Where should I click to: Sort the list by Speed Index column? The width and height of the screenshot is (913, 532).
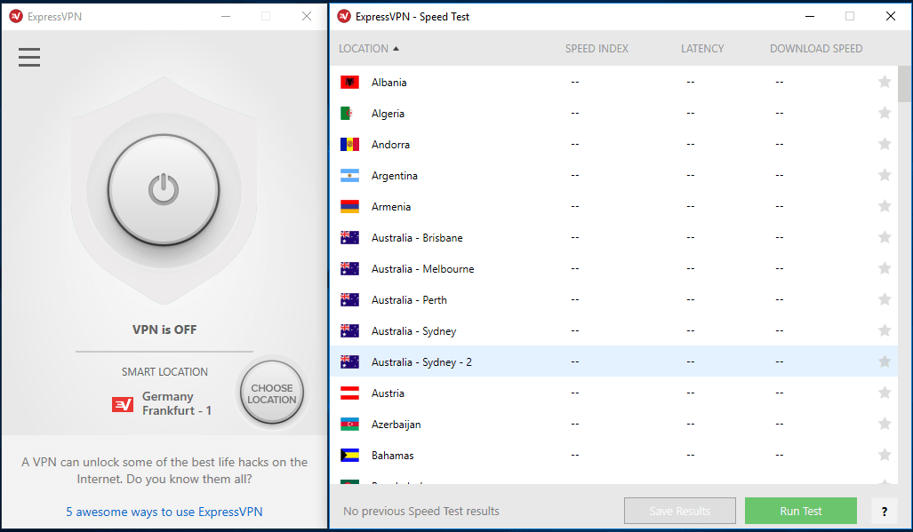597,49
